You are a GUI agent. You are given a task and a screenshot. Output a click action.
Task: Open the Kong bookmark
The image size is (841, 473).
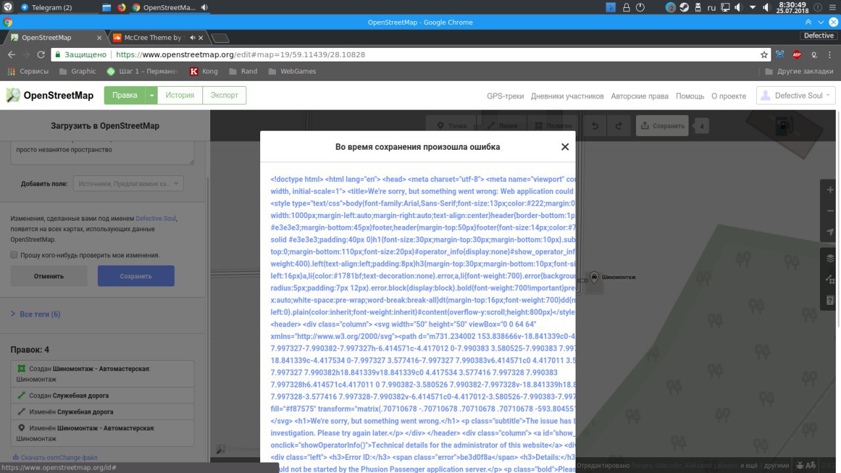pos(204,71)
